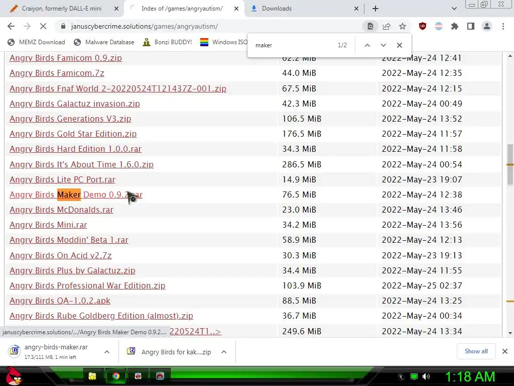Viewport: 514px width, 386px height.
Task: Jump to the next find result
Action: click(383, 45)
